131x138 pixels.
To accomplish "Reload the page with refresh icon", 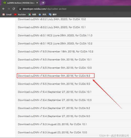I will click(x=14, y=9).
